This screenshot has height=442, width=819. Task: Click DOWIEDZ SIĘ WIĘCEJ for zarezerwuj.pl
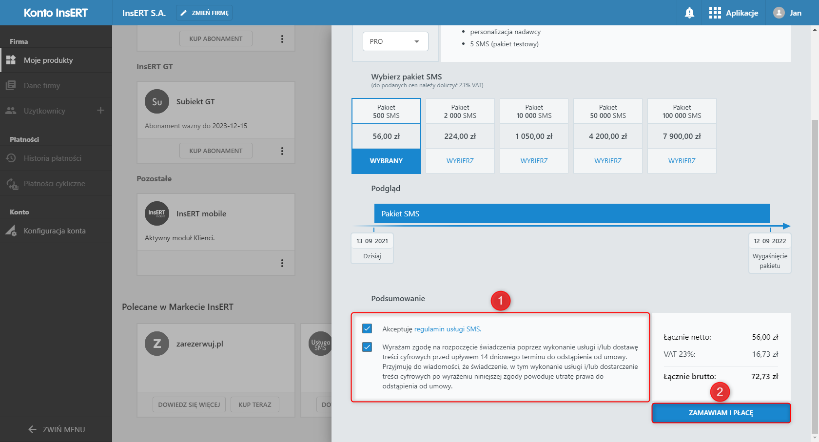click(x=189, y=404)
